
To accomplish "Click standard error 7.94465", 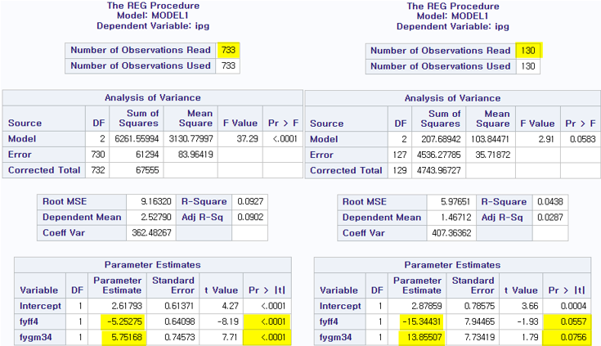I will pyautogui.click(x=479, y=321).
